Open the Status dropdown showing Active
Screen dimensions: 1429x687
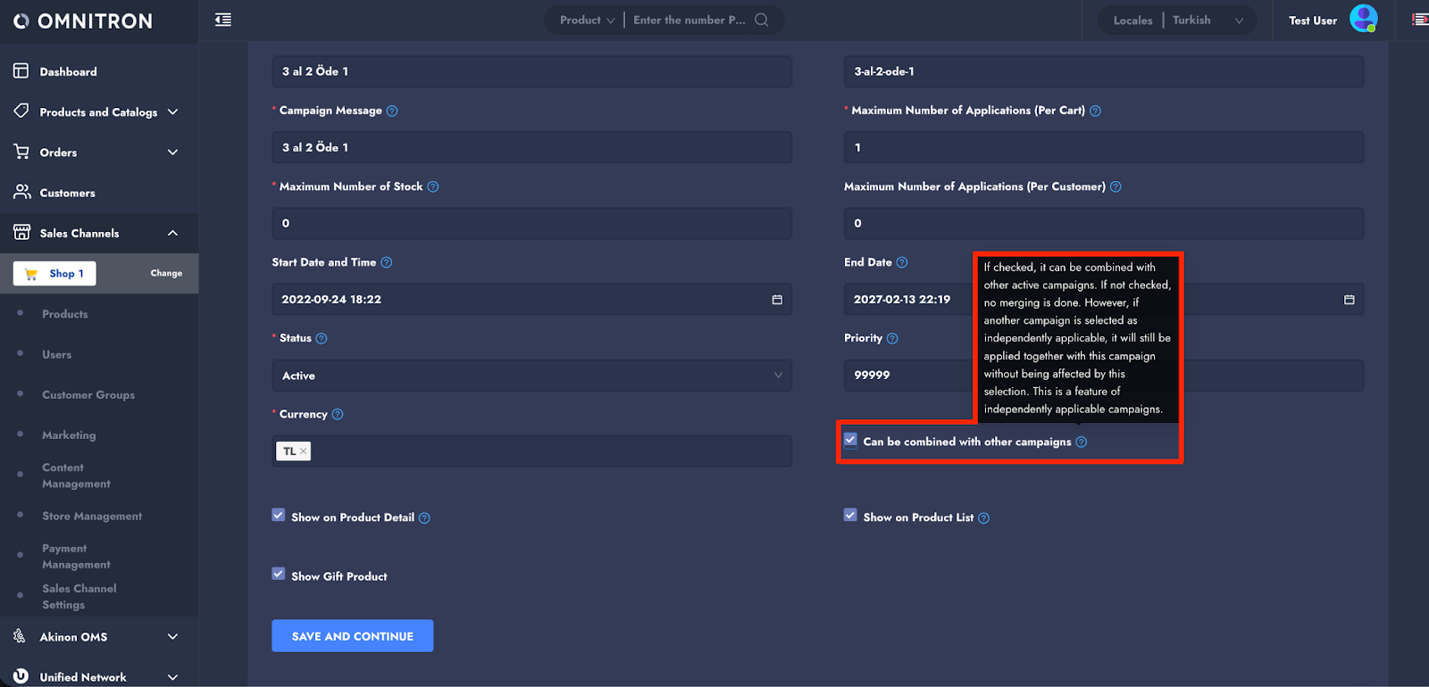[531, 376]
